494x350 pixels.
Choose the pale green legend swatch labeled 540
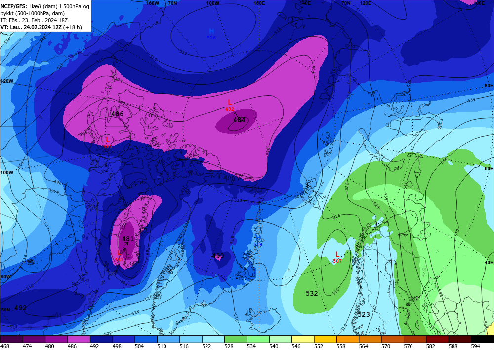click(281, 339)
